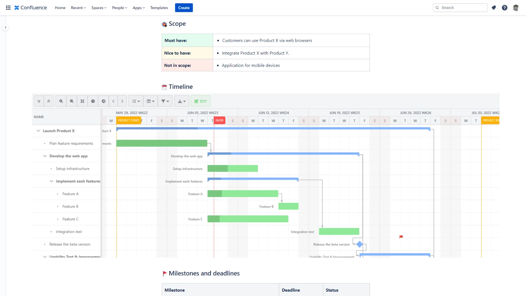Click the Create button
The image size is (526, 296).
(184, 8)
